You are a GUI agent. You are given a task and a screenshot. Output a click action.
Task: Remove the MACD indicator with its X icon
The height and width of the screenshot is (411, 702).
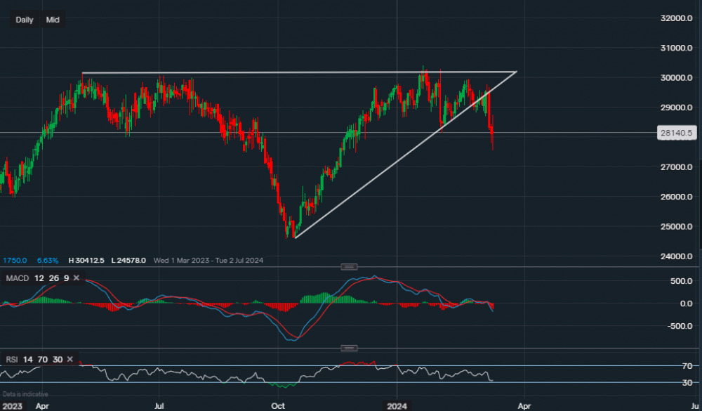tap(77, 279)
